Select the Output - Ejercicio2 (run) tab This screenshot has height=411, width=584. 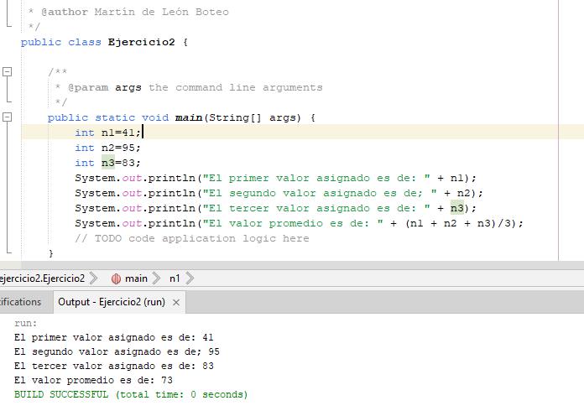pos(112,302)
